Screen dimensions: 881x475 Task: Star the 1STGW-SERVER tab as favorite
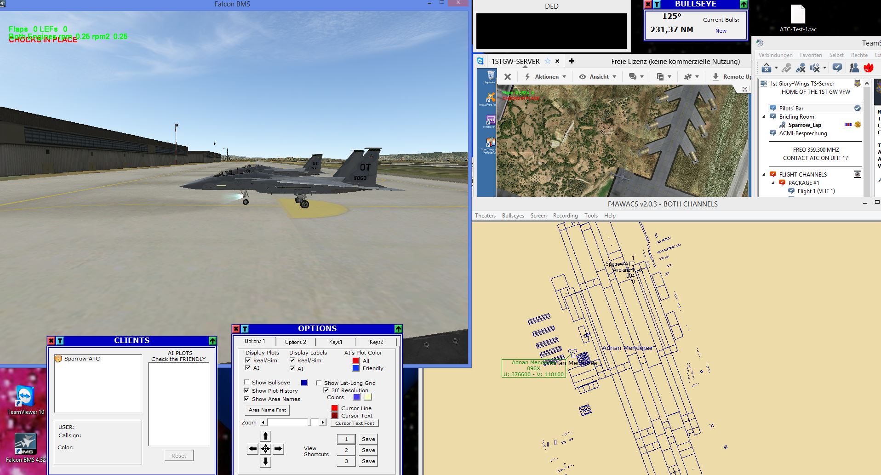coord(548,61)
